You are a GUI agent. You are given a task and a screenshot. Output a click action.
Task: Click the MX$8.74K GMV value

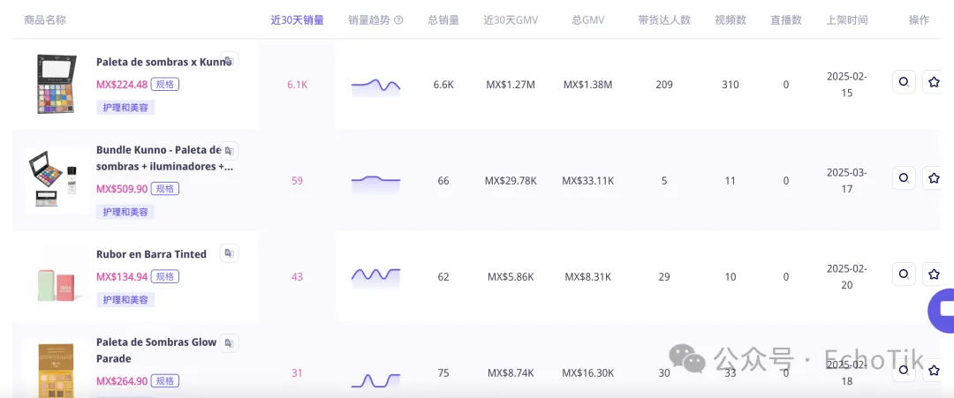(x=511, y=372)
